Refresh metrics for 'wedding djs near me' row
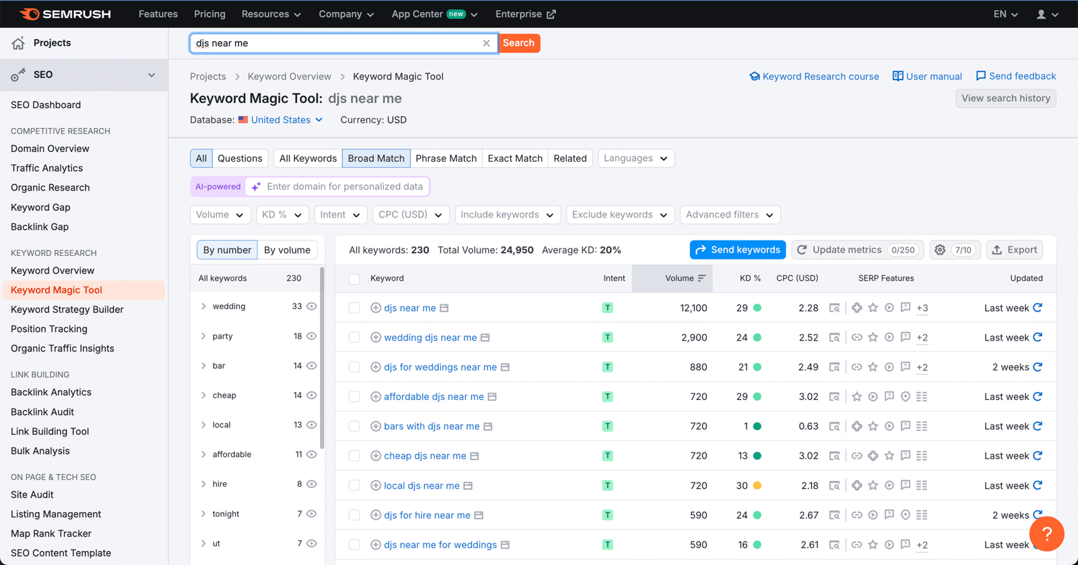1078x565 pixels. (1038, 337)
